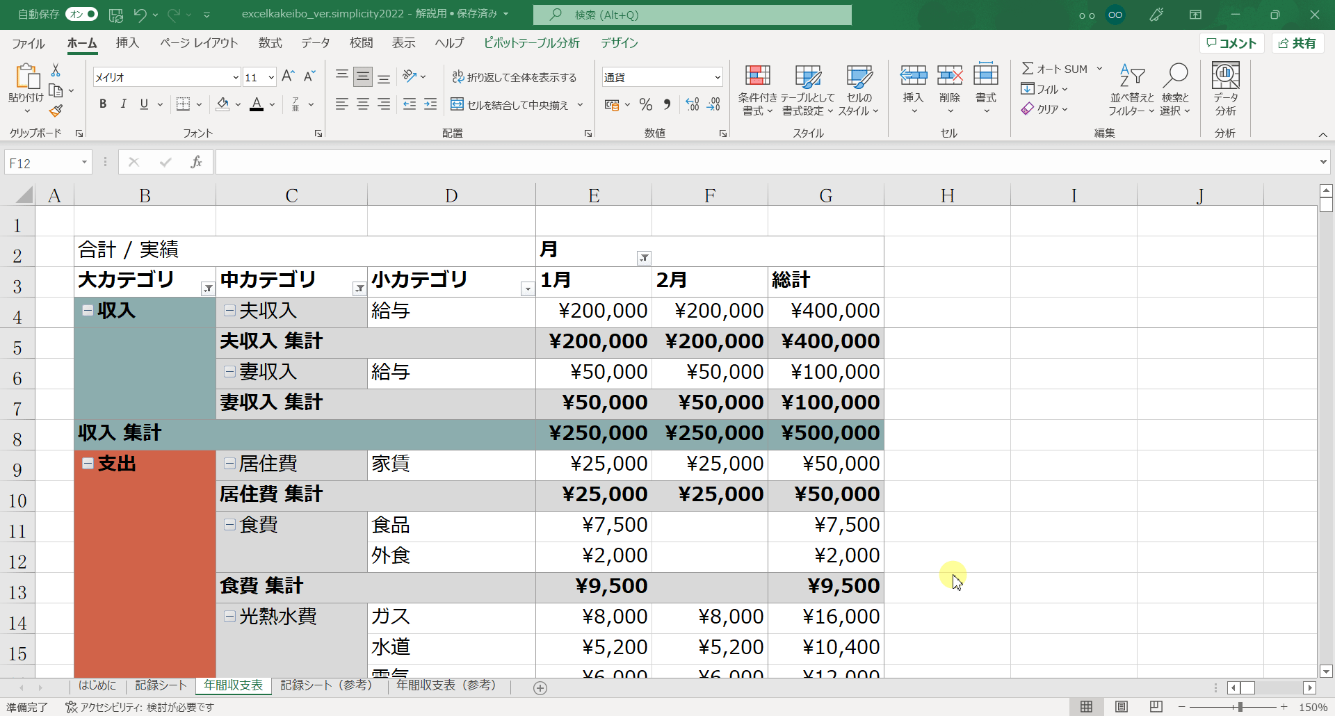1335x716 pixels.
Task: Open the はじめに sheet tab
Action: [97, 685]
